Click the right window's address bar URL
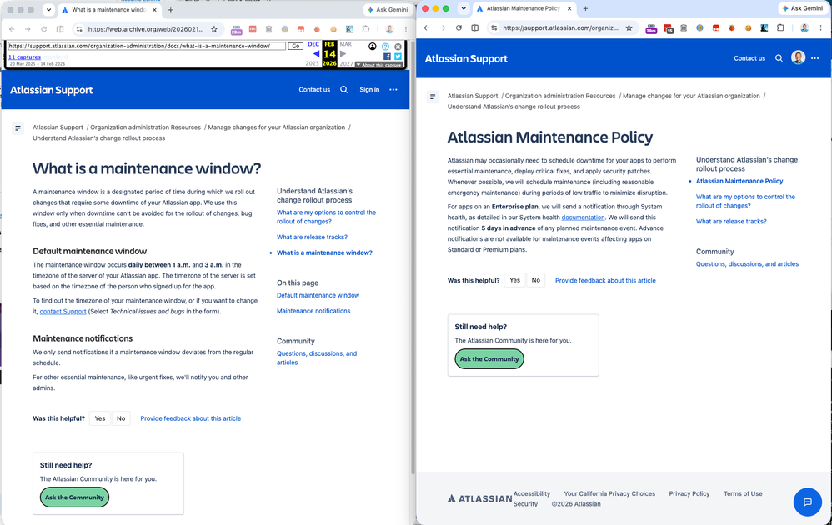This screenshot has height=525, width=832. pos(560,28)
